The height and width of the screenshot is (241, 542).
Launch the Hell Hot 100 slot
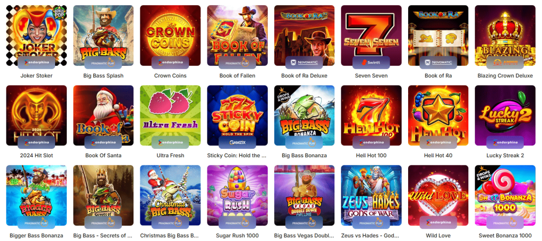coord(371,115)
